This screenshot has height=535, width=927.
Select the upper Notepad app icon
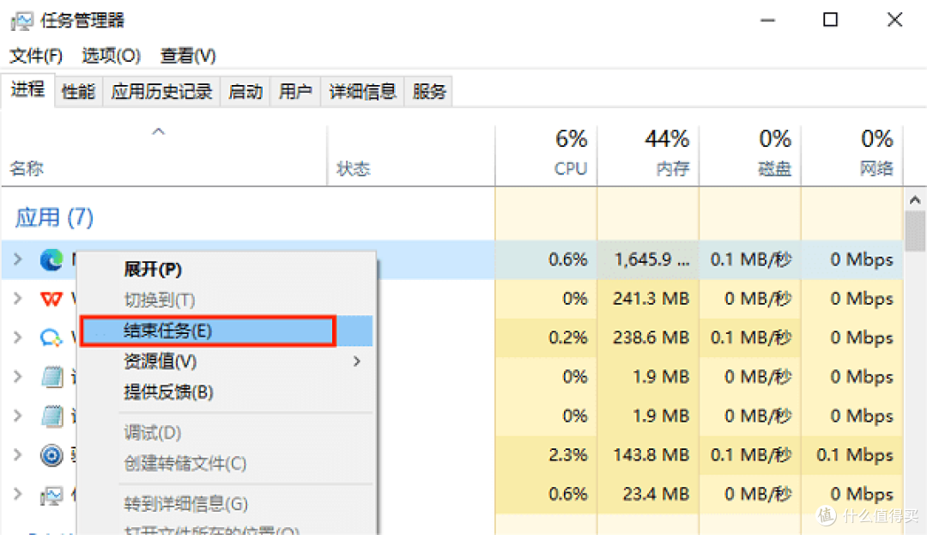51,377
